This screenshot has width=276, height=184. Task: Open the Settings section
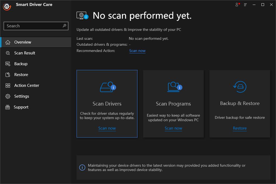(22, 96)
